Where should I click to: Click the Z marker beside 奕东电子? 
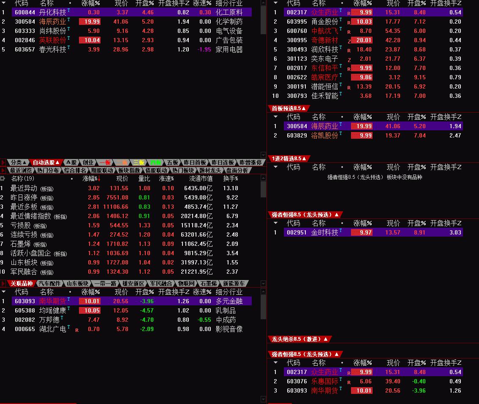[349, 60]
